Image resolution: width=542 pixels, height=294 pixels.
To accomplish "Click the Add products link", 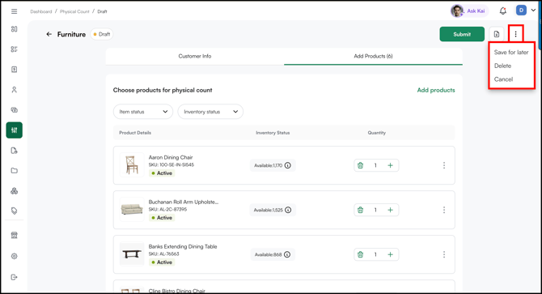I will (436, 90).
